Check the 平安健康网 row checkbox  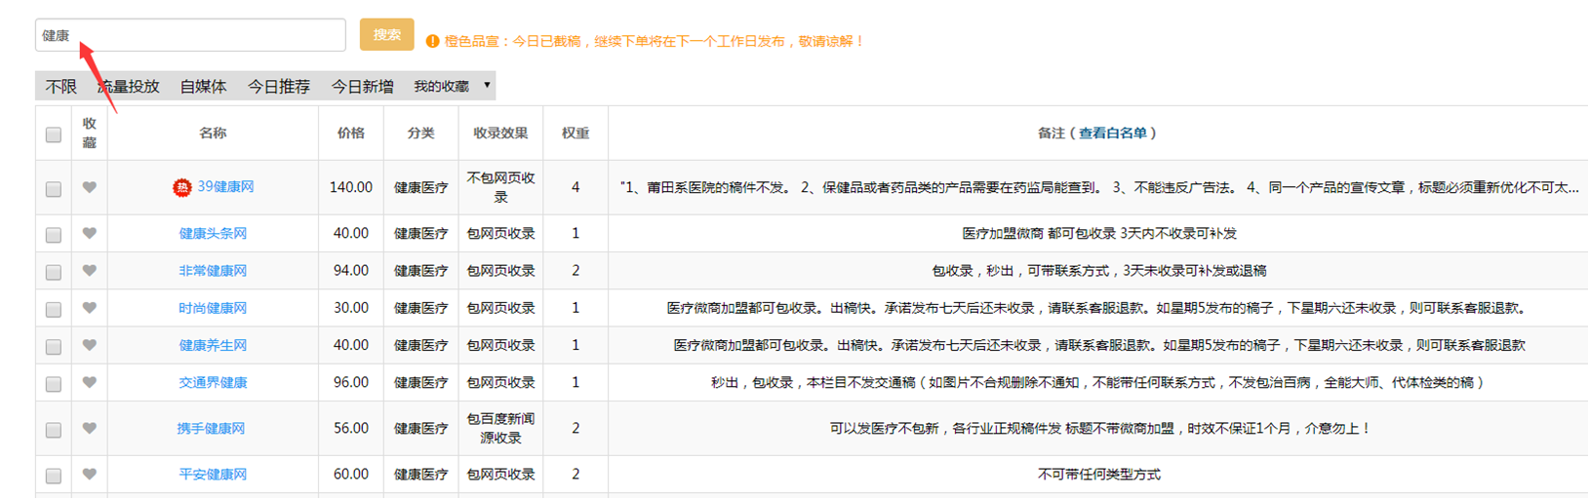[54, 476]
